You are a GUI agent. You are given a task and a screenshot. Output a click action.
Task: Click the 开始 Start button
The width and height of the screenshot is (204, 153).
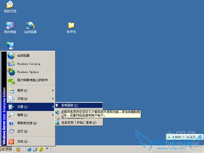click(x=6, y=149)
